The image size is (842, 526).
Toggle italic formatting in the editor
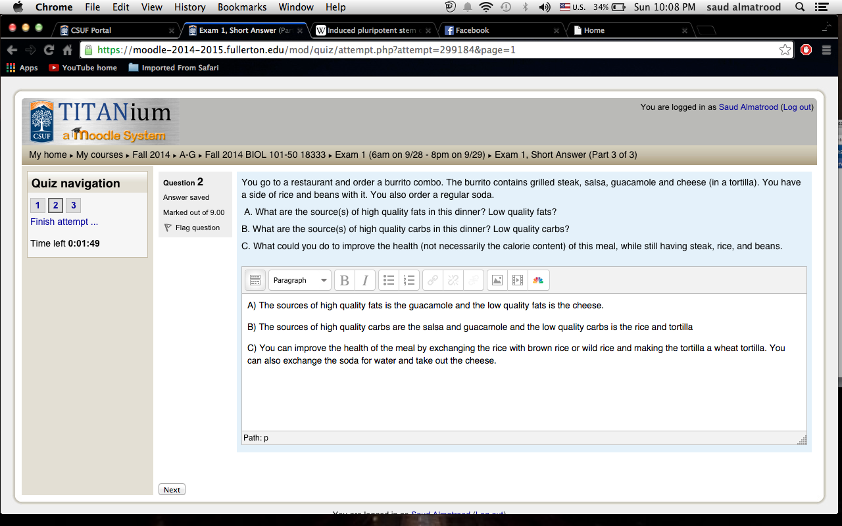pyautogui.click(x=365, y=281)
